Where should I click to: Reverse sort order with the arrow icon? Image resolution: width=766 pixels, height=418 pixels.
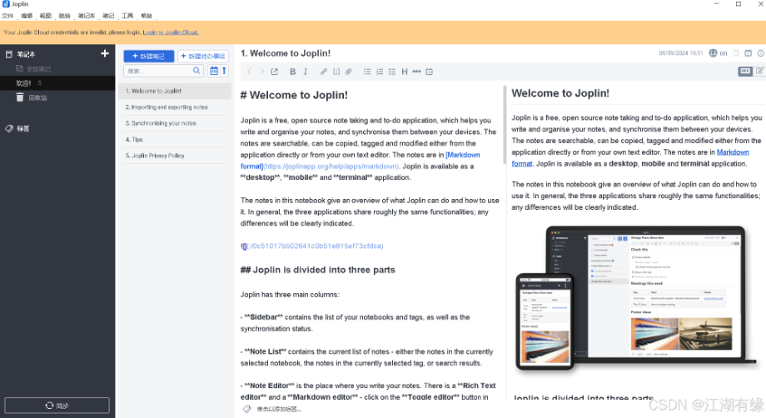pos(224,71)
